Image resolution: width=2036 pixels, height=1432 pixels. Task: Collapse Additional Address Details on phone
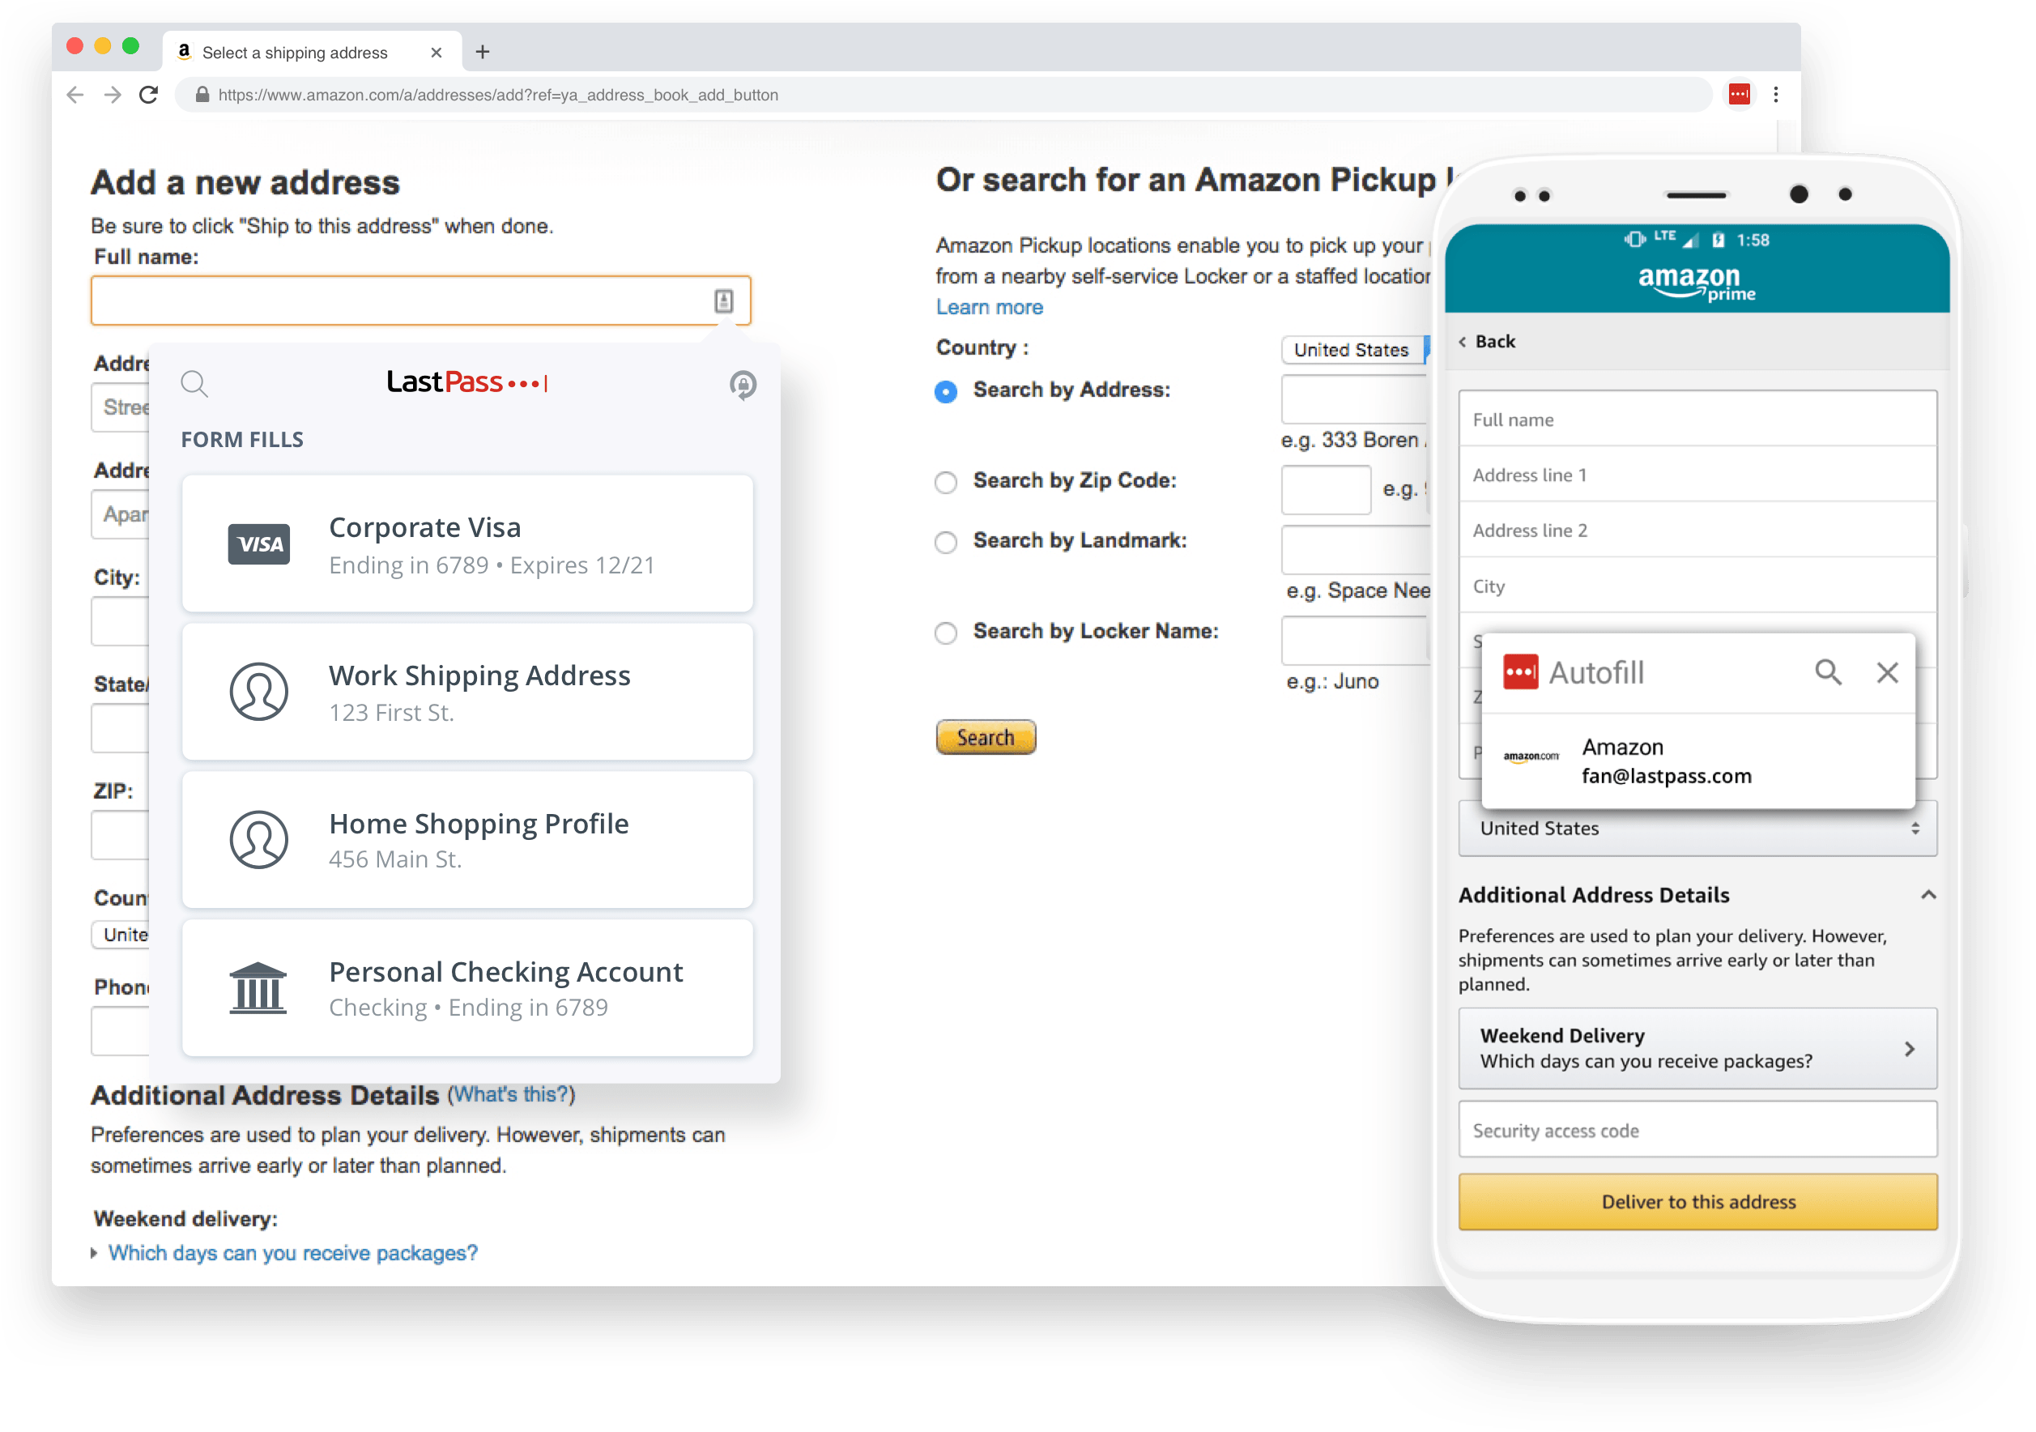pos(1927,895)
